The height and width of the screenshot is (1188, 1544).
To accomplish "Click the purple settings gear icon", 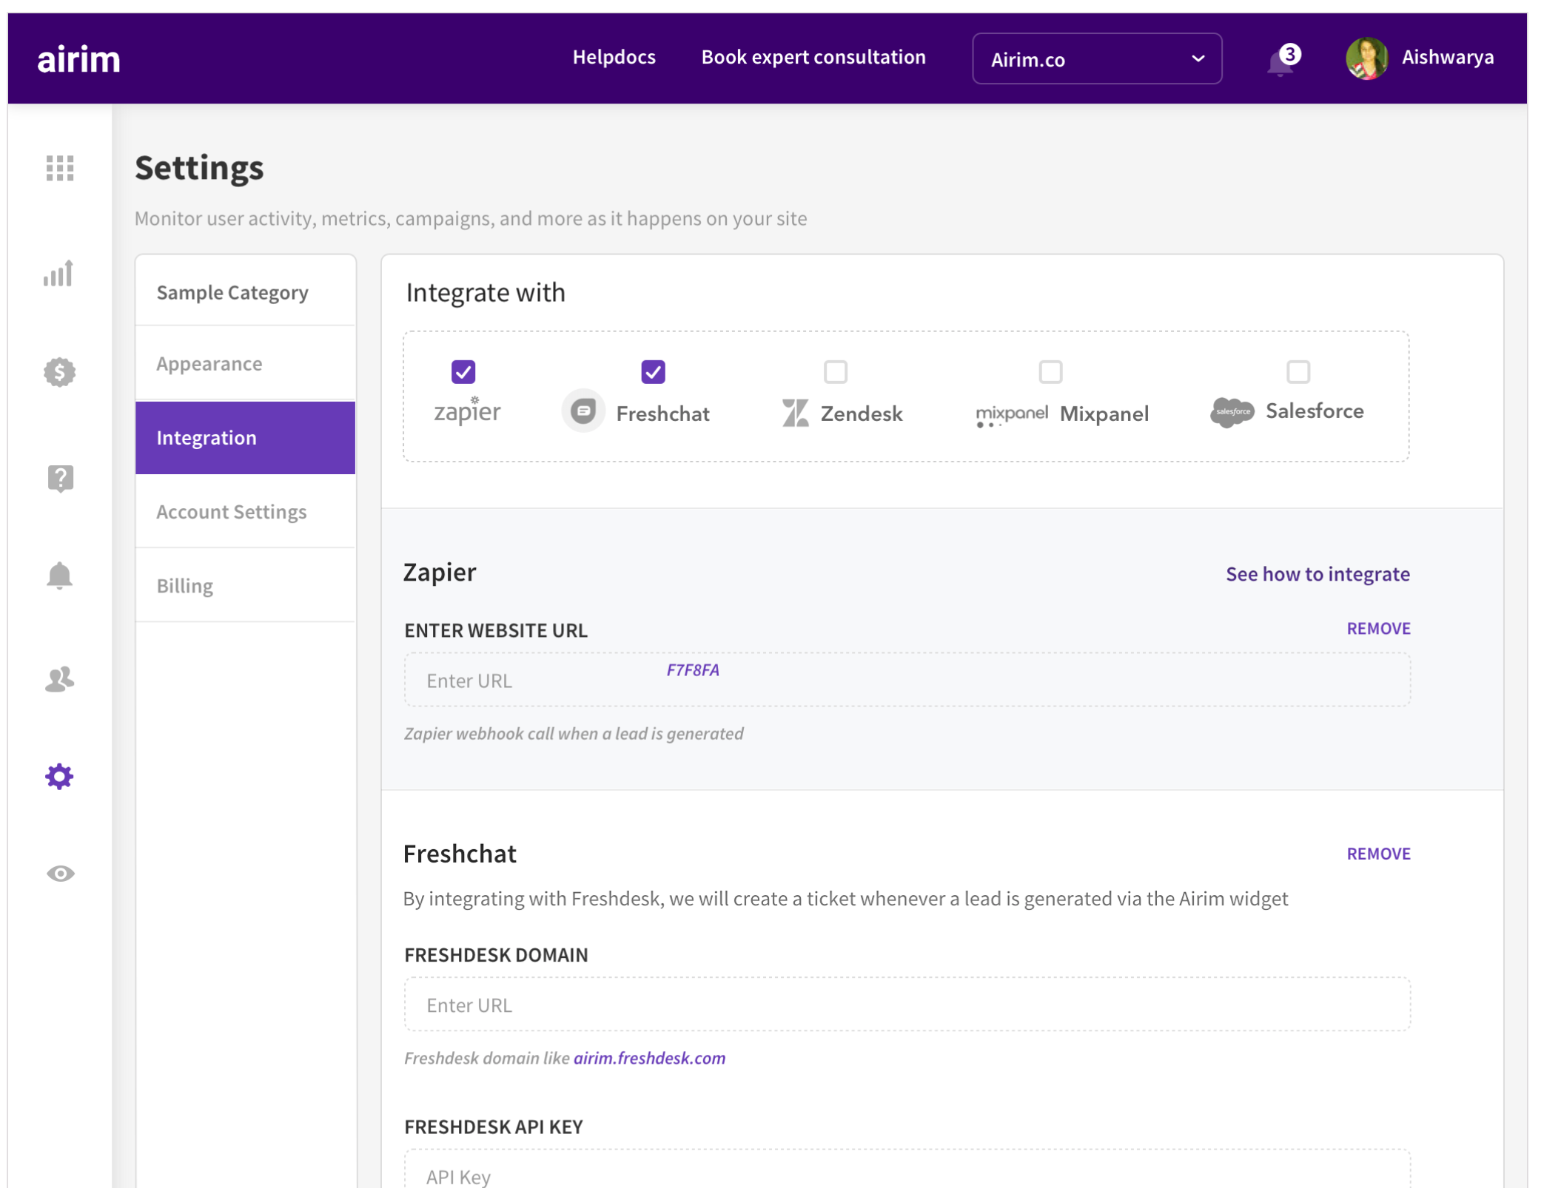I will (x=59, y=777).
